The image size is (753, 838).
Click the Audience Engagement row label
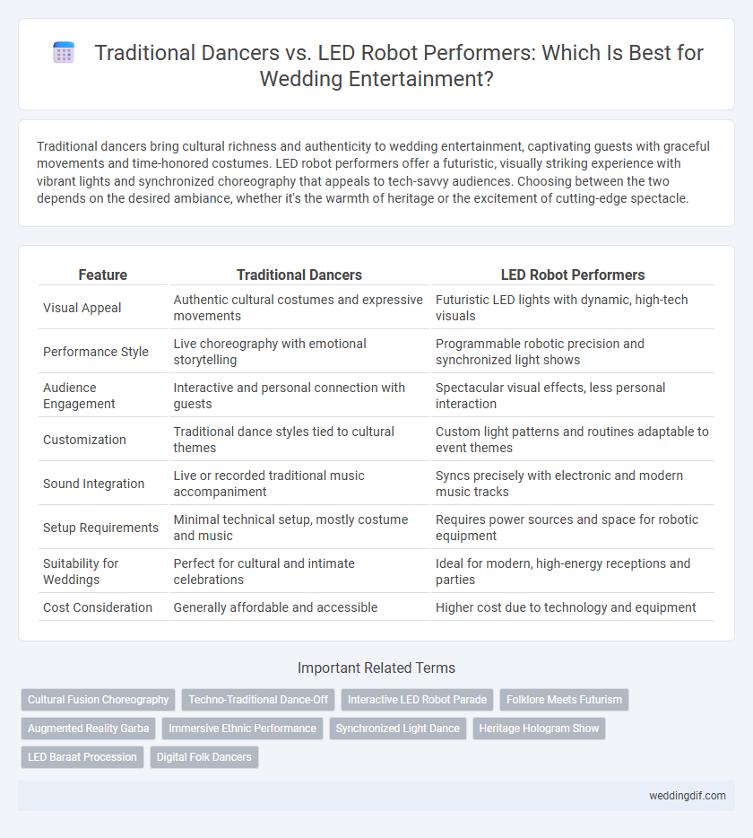tap(79, 396)
